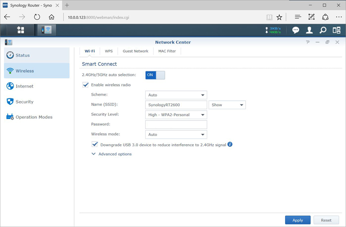Select Security in the sidebar

pyautogui.click(x=37, y=102)
